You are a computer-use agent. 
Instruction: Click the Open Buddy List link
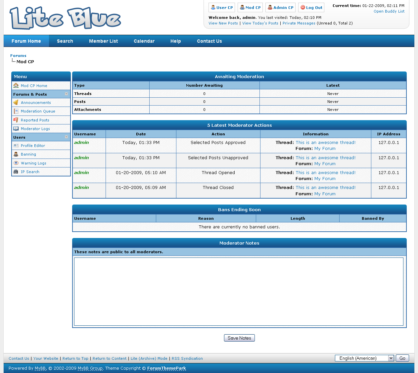(x=389, y=11)
